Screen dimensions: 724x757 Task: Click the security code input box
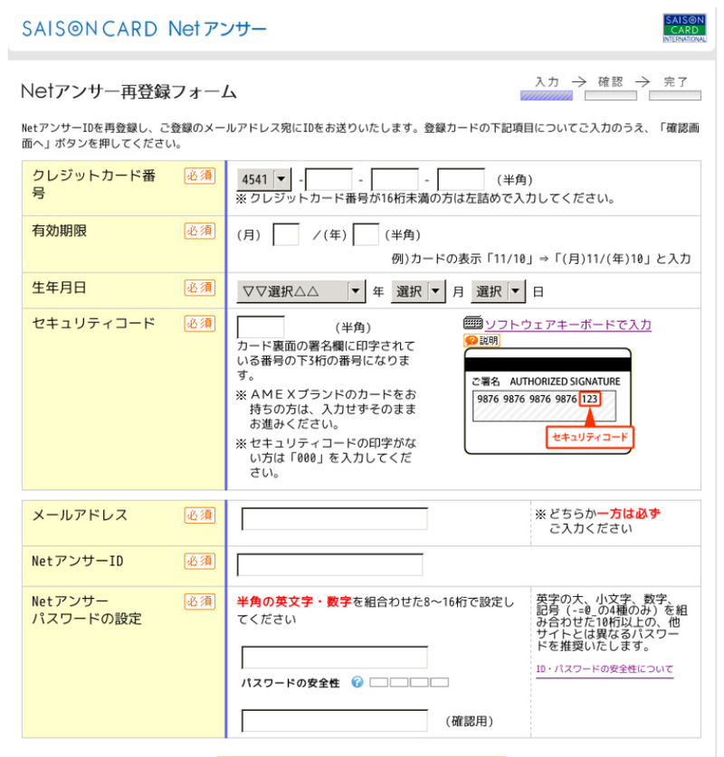pyautogui.click(x=261, y=326)
